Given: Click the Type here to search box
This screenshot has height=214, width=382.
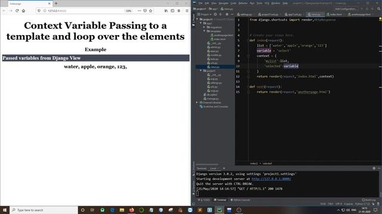Looking at the screenshot, I should 44,210.
